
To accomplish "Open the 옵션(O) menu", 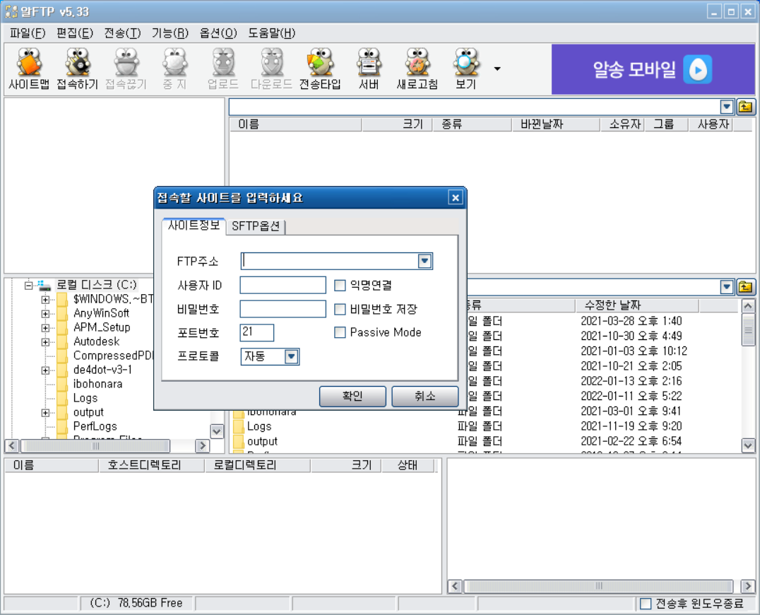I will pyautogui.click(x=218, y=33).
